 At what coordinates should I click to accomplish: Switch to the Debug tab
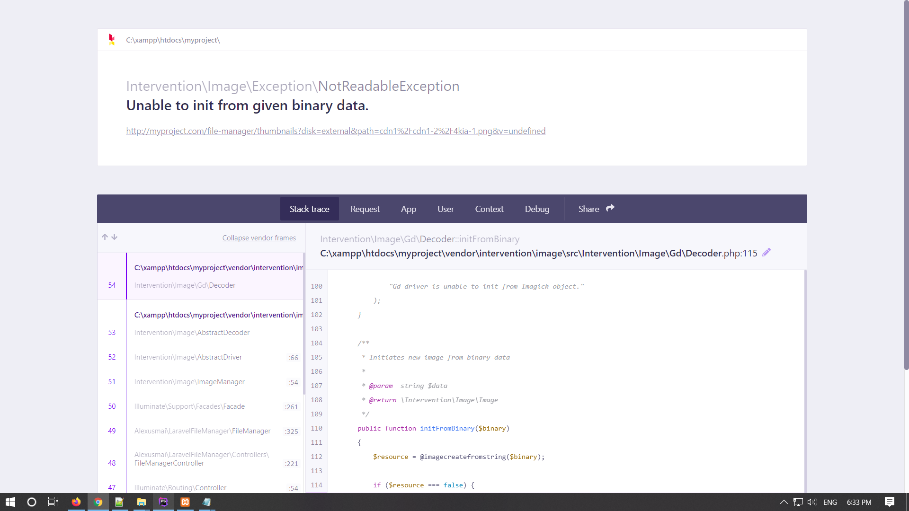537,209
